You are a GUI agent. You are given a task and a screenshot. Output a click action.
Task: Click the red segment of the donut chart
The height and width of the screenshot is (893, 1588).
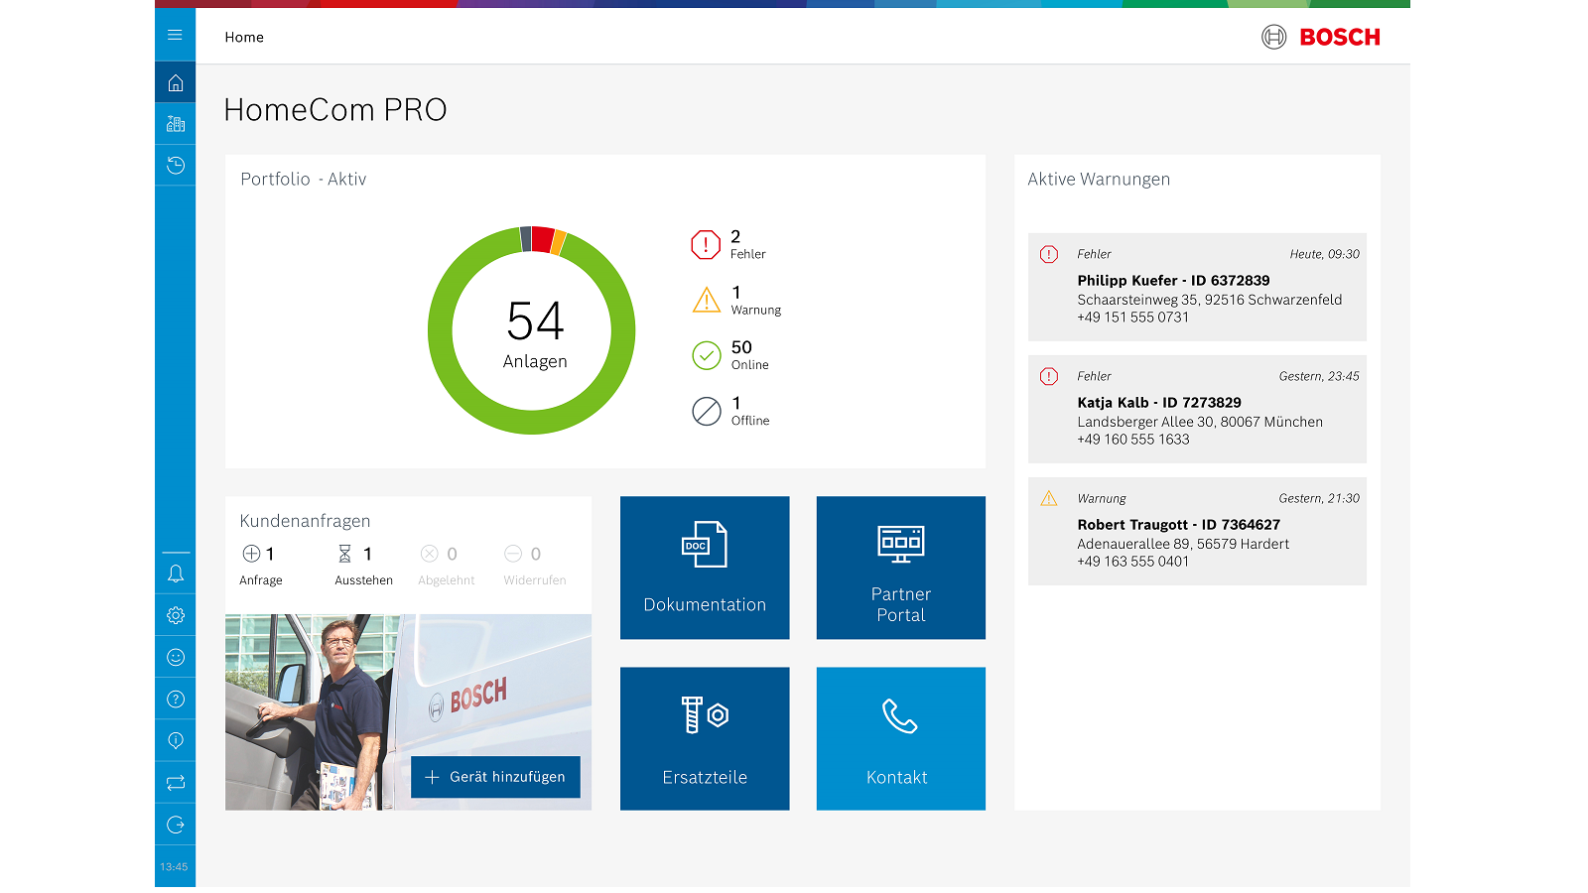(542, 238)
